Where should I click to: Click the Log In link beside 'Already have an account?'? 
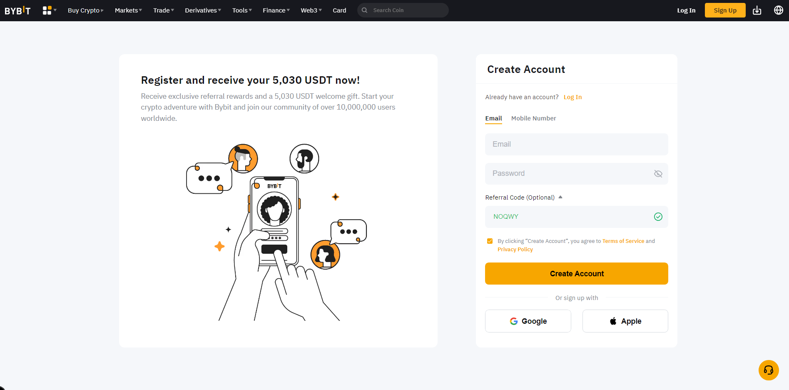(x=572, y=97)
